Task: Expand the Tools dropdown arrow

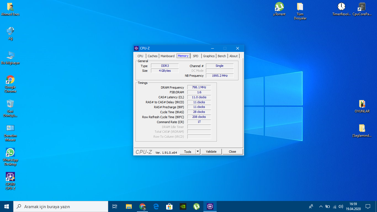Action: coord(198,152)
